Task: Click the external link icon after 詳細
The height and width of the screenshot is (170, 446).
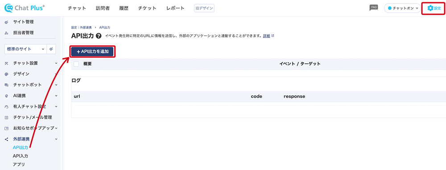Action: pyautogui.click(x=273, y=36)
